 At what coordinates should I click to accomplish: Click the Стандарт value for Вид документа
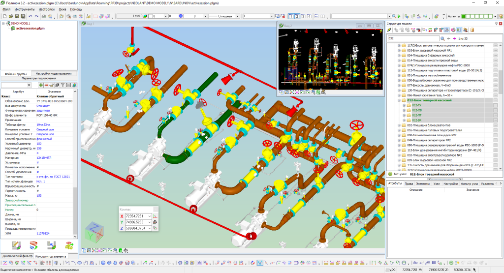pyautogui.click(x=43, y=106)
